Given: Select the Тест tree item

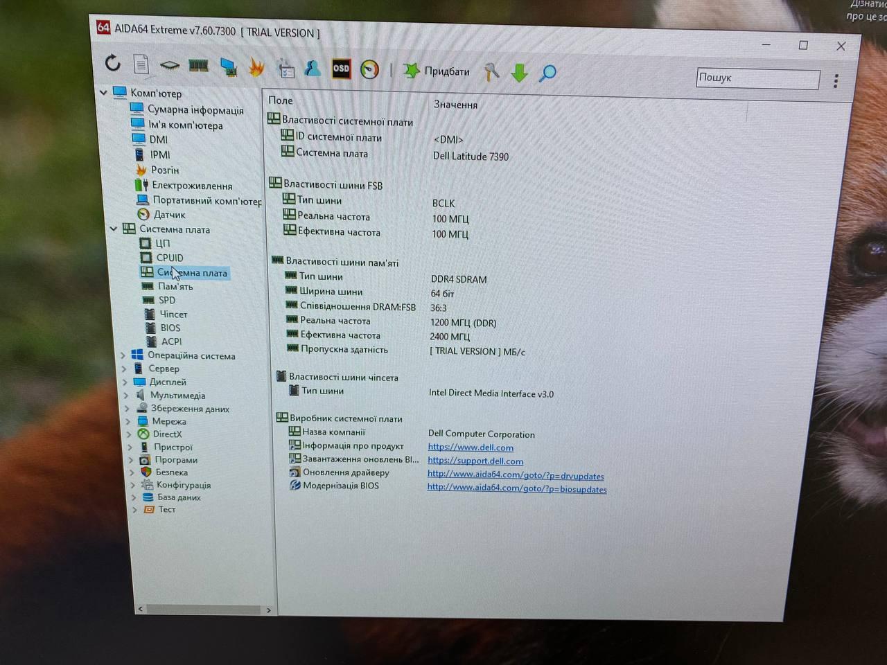Looking at the screenshot, I should pyautogui.click(x=167, y=509).
